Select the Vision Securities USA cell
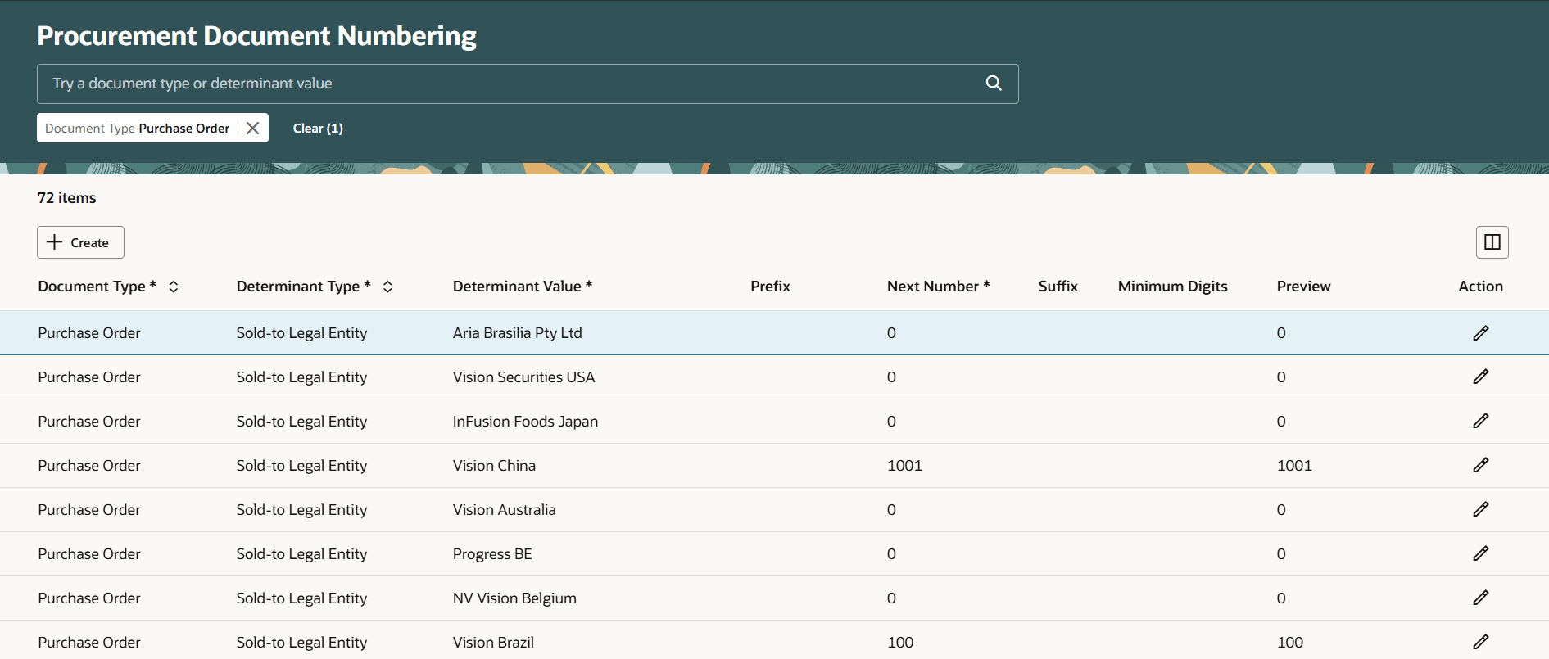 524,377
